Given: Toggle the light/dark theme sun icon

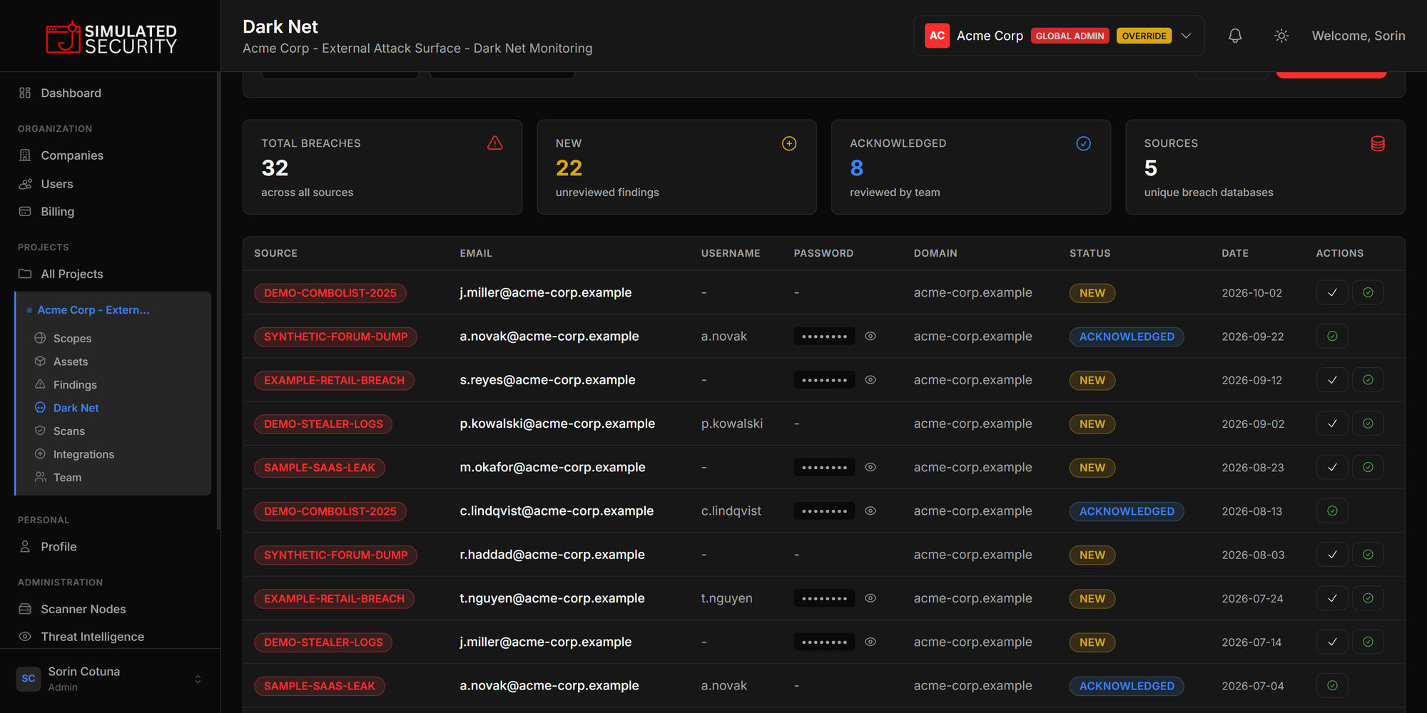Looking at the screenshot, I should click(1281, 36).
